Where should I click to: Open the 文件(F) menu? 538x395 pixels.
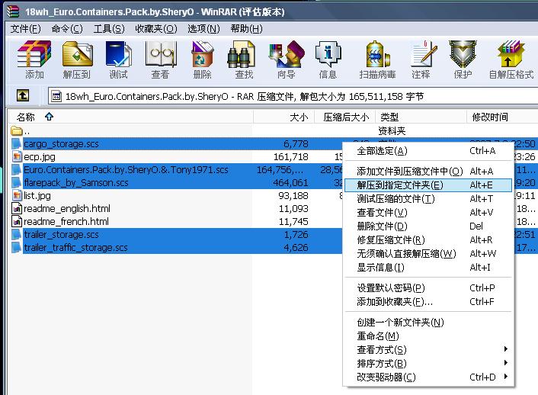25,28
